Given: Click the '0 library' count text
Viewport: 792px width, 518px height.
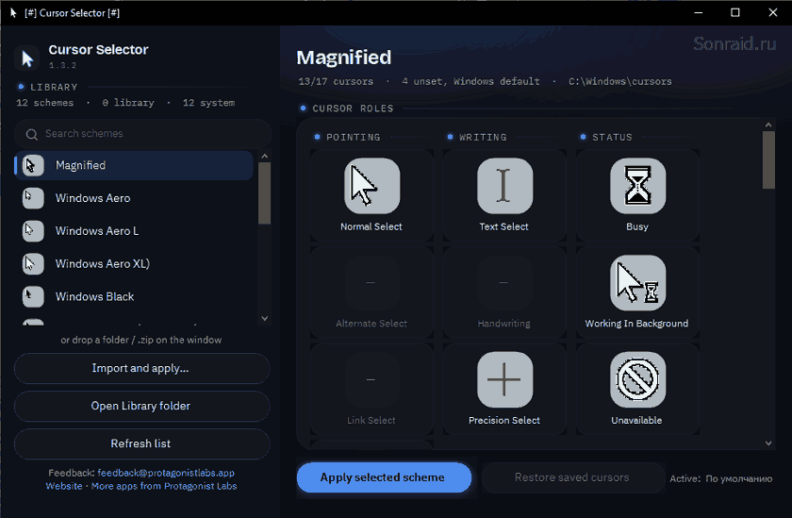Looking at the screenshot, I should coord(128,103).
